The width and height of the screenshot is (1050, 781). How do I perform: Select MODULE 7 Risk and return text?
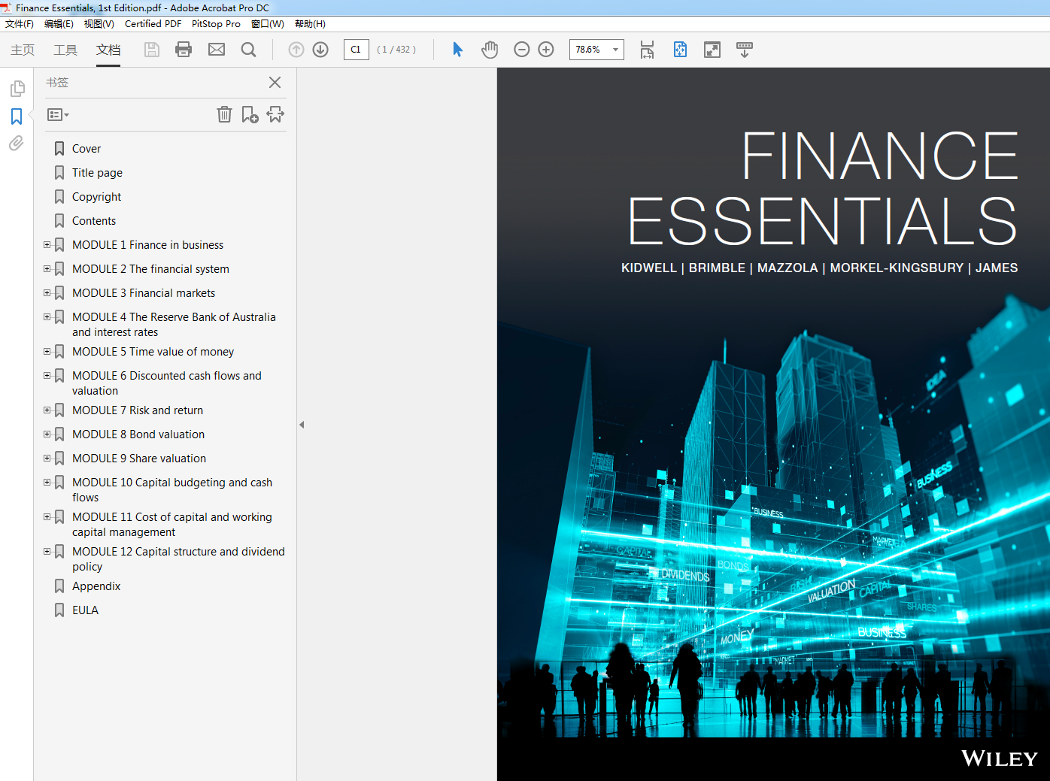(138, 410)
